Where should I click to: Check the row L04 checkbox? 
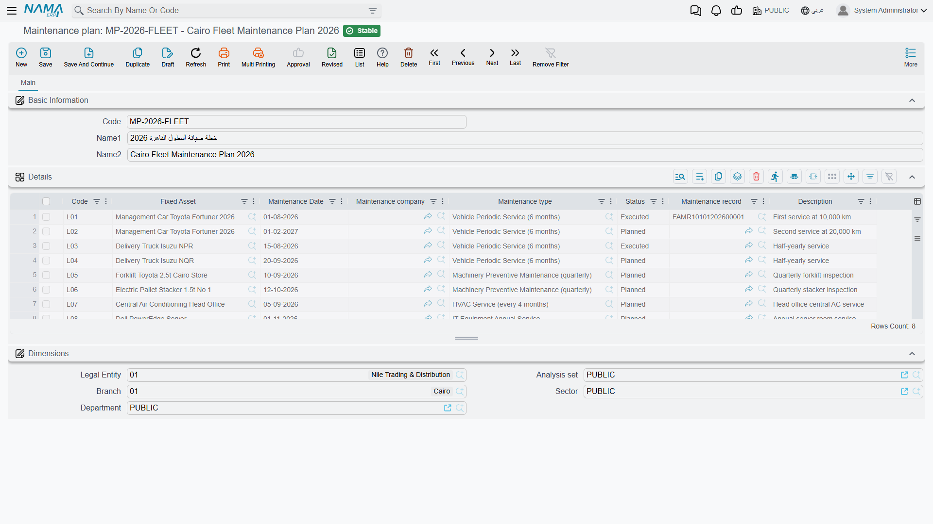46,261
